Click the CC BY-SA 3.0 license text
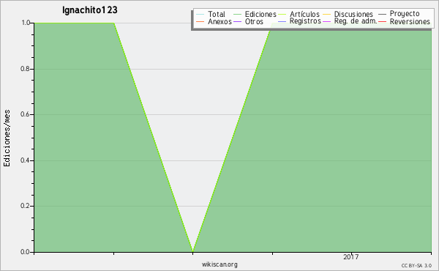Viewport: 439px width, 271px height. [x=416, y=265]
